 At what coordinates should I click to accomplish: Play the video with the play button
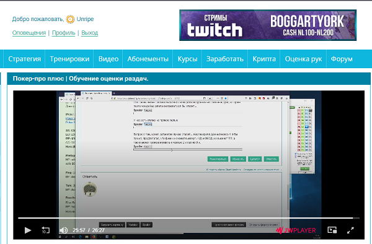pyautogui.click(x=28, y=230)
